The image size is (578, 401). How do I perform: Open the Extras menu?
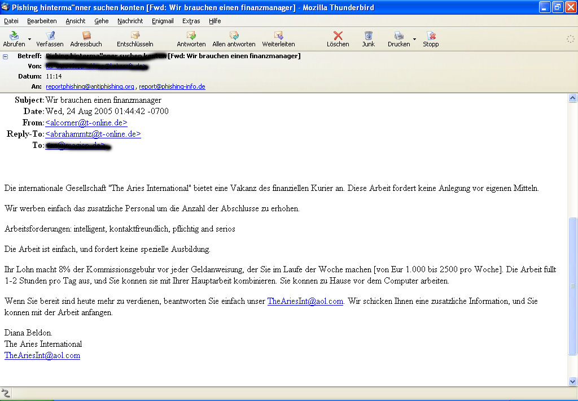point(191,21)
